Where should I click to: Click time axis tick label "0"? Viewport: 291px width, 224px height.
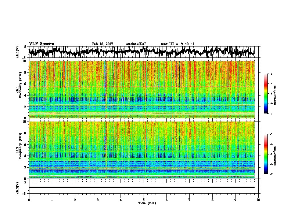29,200
